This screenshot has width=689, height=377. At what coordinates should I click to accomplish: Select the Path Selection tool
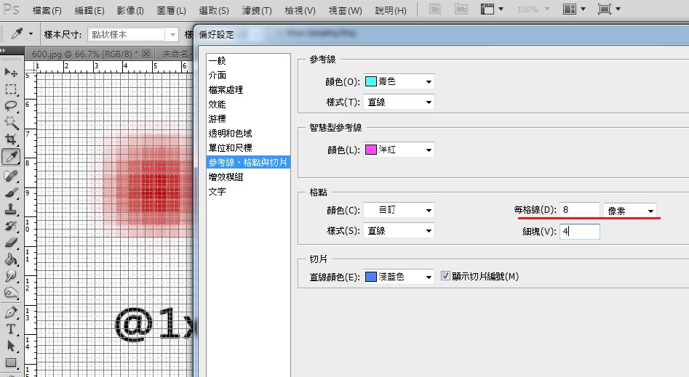[x=11, y=346]
